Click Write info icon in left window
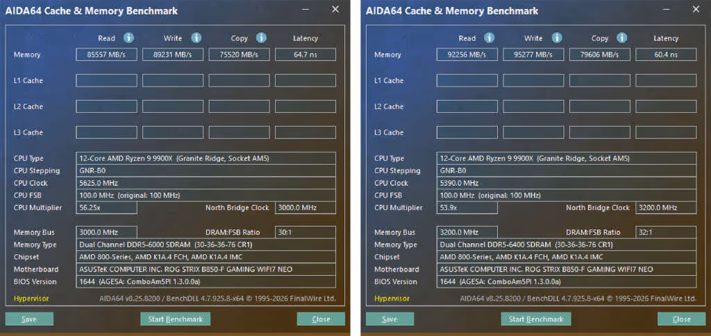This screenshot has width=711, height=336. point(196,38)
